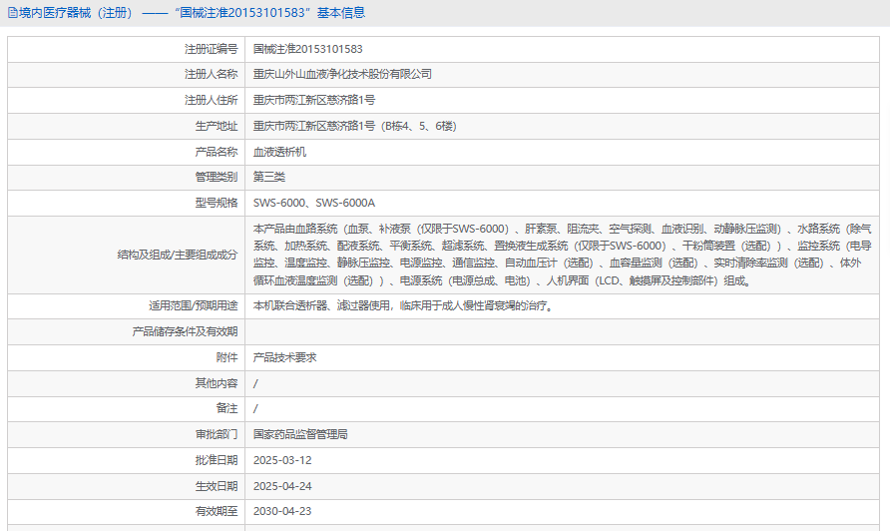The image size is (890, 531).
Task: Select approval date 2025-03-12
Action: [282, 460]
